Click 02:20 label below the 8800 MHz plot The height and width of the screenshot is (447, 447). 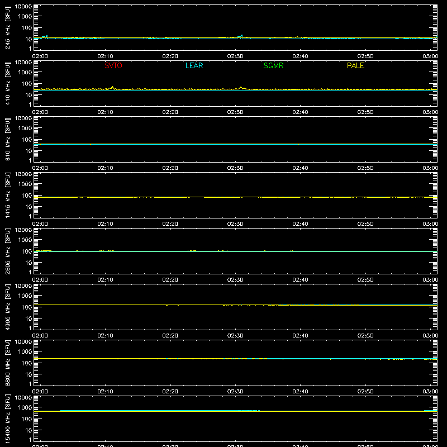point(170,392)
